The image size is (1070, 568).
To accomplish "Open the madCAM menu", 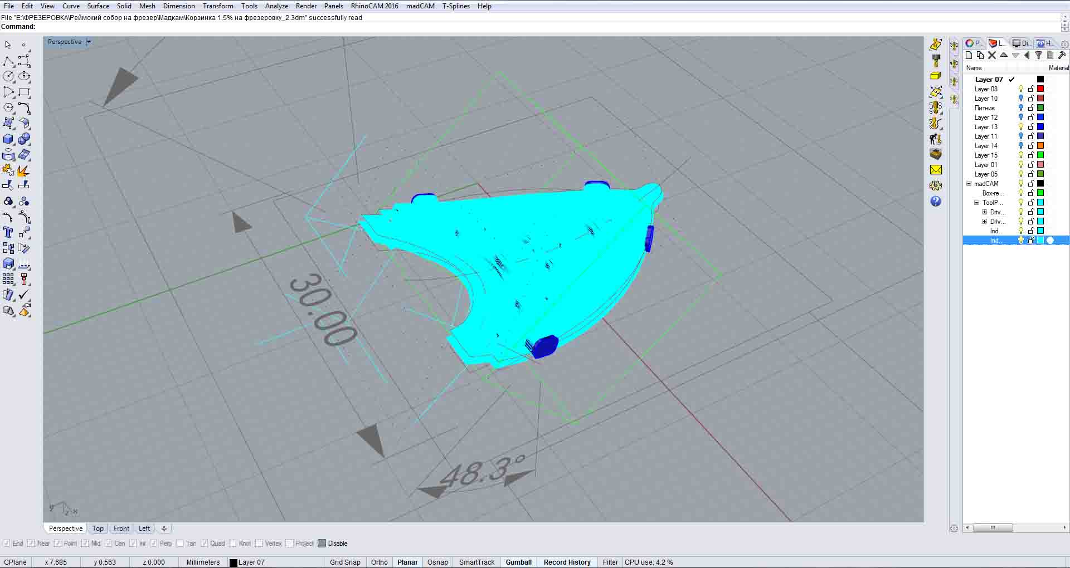I will point(420,6).
